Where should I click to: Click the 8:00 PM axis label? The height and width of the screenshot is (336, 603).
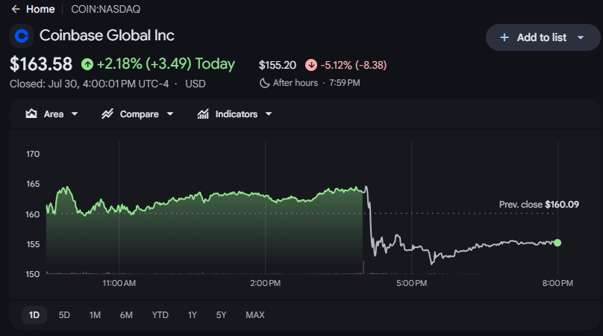point(557,283)
